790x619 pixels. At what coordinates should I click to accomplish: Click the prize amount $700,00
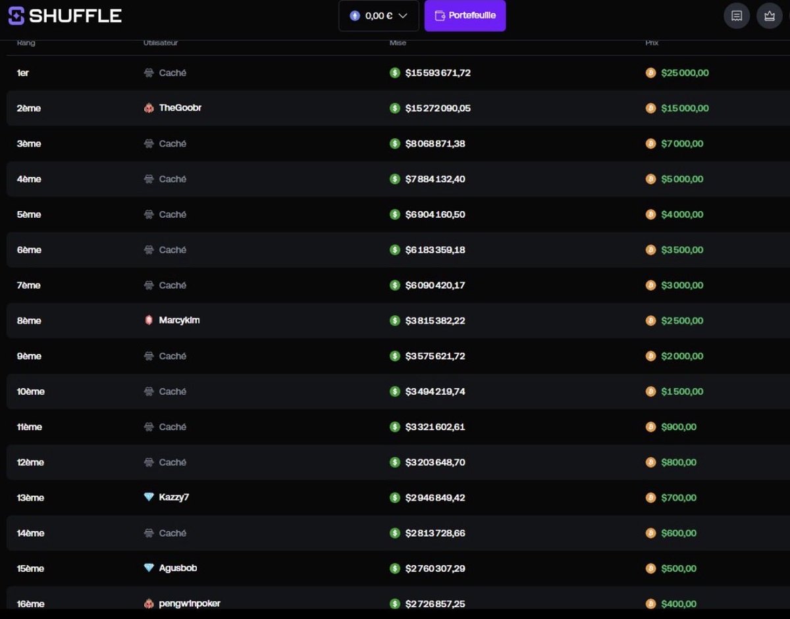point(679,497)
